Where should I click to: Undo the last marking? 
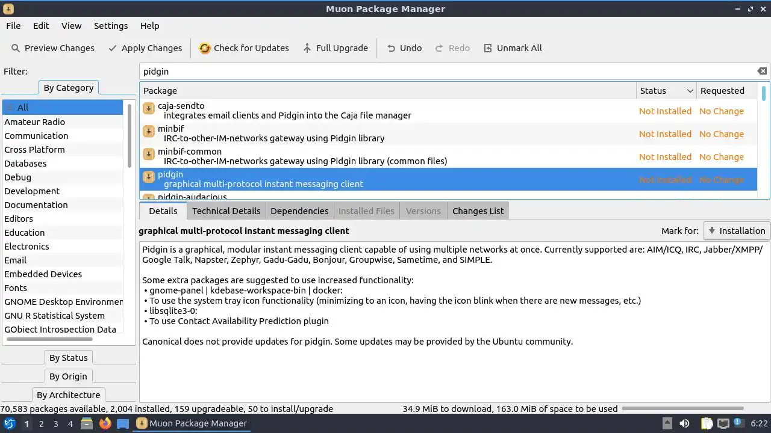[404, 48]
